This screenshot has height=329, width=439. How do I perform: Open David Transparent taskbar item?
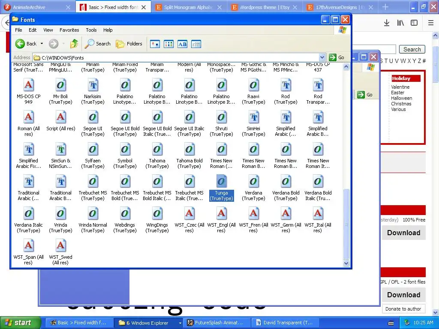[286, 323]
